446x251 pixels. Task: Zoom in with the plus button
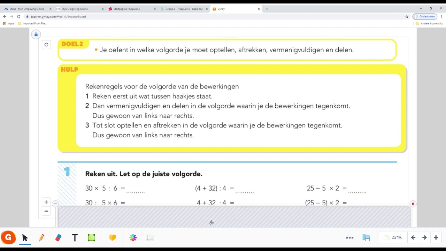46,202
